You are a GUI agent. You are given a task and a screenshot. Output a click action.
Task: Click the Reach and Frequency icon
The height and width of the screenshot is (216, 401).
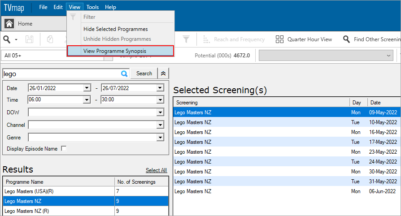(206, 39)
